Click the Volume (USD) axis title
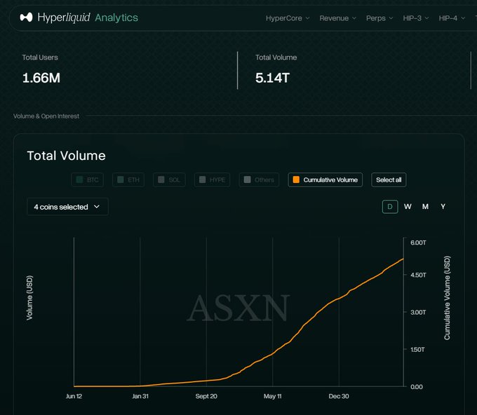Screen dimensions: 477x415 click(x=29, y=298)
